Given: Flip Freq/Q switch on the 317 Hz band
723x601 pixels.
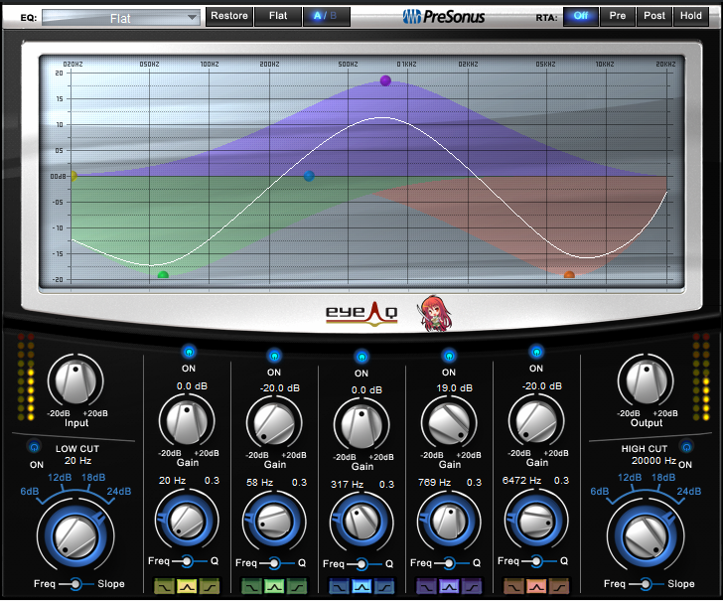Looking at the screenshot, I should [x=364, y=563].
